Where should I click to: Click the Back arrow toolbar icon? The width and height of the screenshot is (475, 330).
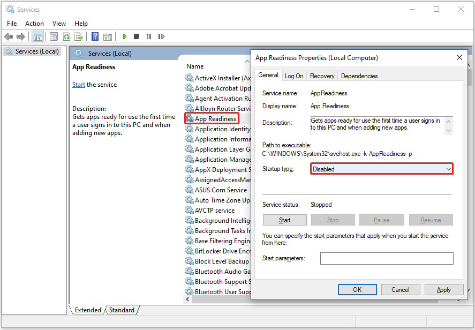tap(9, 36)
